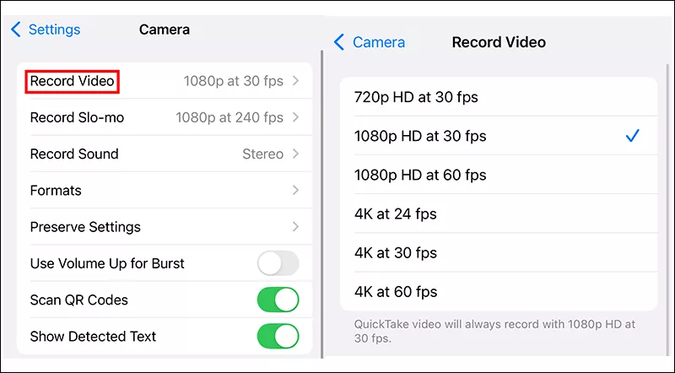The image size is (675, 373).
Task: Return to Camera via back link
Action: (x=378, y=42)
